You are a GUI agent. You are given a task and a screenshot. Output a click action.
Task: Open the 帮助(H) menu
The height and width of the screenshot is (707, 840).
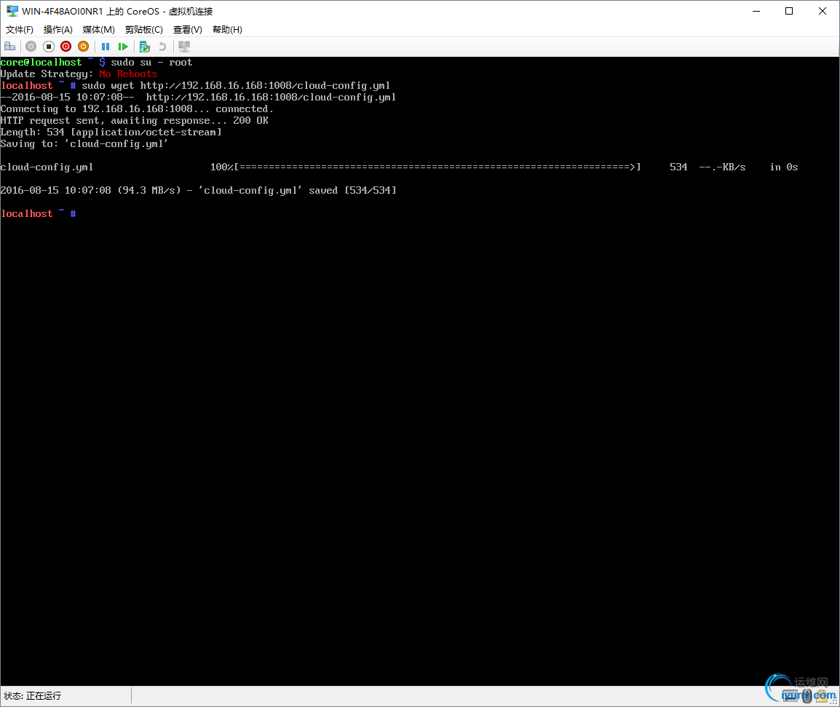point(227,29)
